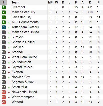Sort by P points column header
Viewport: 103px width, 106px height.
point(98,2)
